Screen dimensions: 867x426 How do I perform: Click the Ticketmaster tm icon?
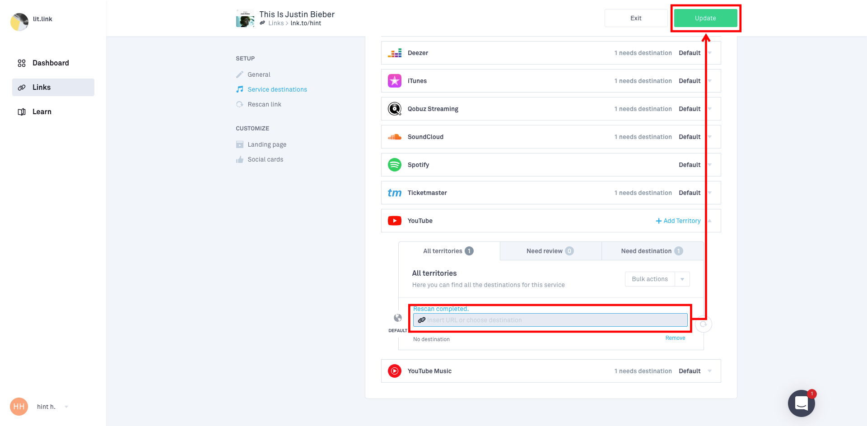click(395, 193)
